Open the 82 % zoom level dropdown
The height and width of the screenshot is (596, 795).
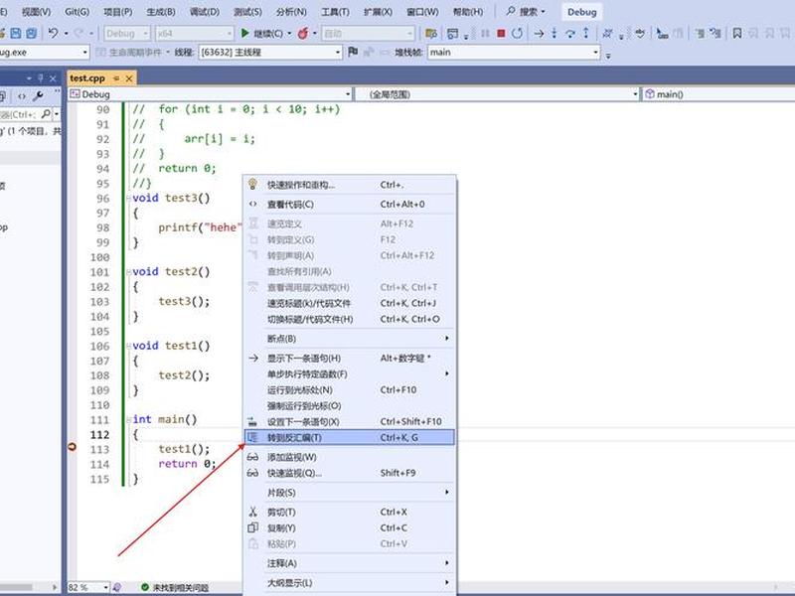tap(88, 587)
